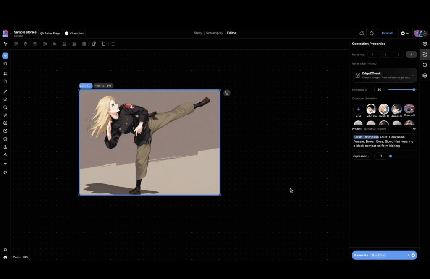Expand the Edge2Comic generation method dropdown
Viewport: 430px width, 279px height.
coord(412,76)
